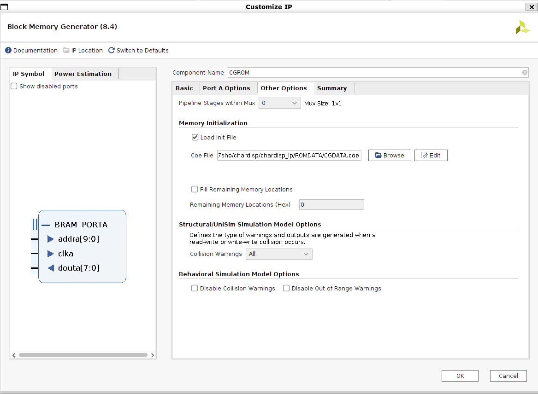Viewport: 538px width, 394px height.
Task: Click the Mux Size: 1x1 text
Action: click(x=323, y=103)
